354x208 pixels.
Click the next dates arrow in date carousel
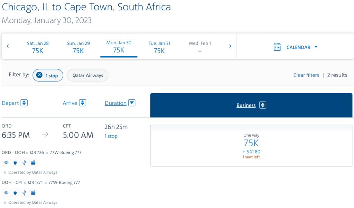(230, 46)
